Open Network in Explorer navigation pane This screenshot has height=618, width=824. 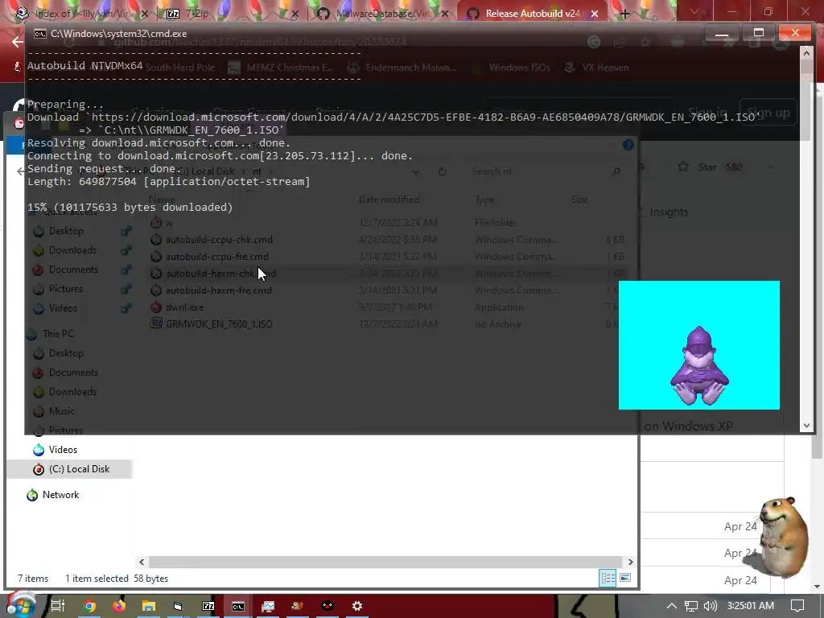60,495
